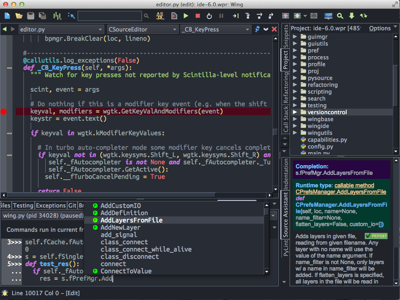
Task: Open the CSourceEditor class dropdown
Action: point(142,29)
